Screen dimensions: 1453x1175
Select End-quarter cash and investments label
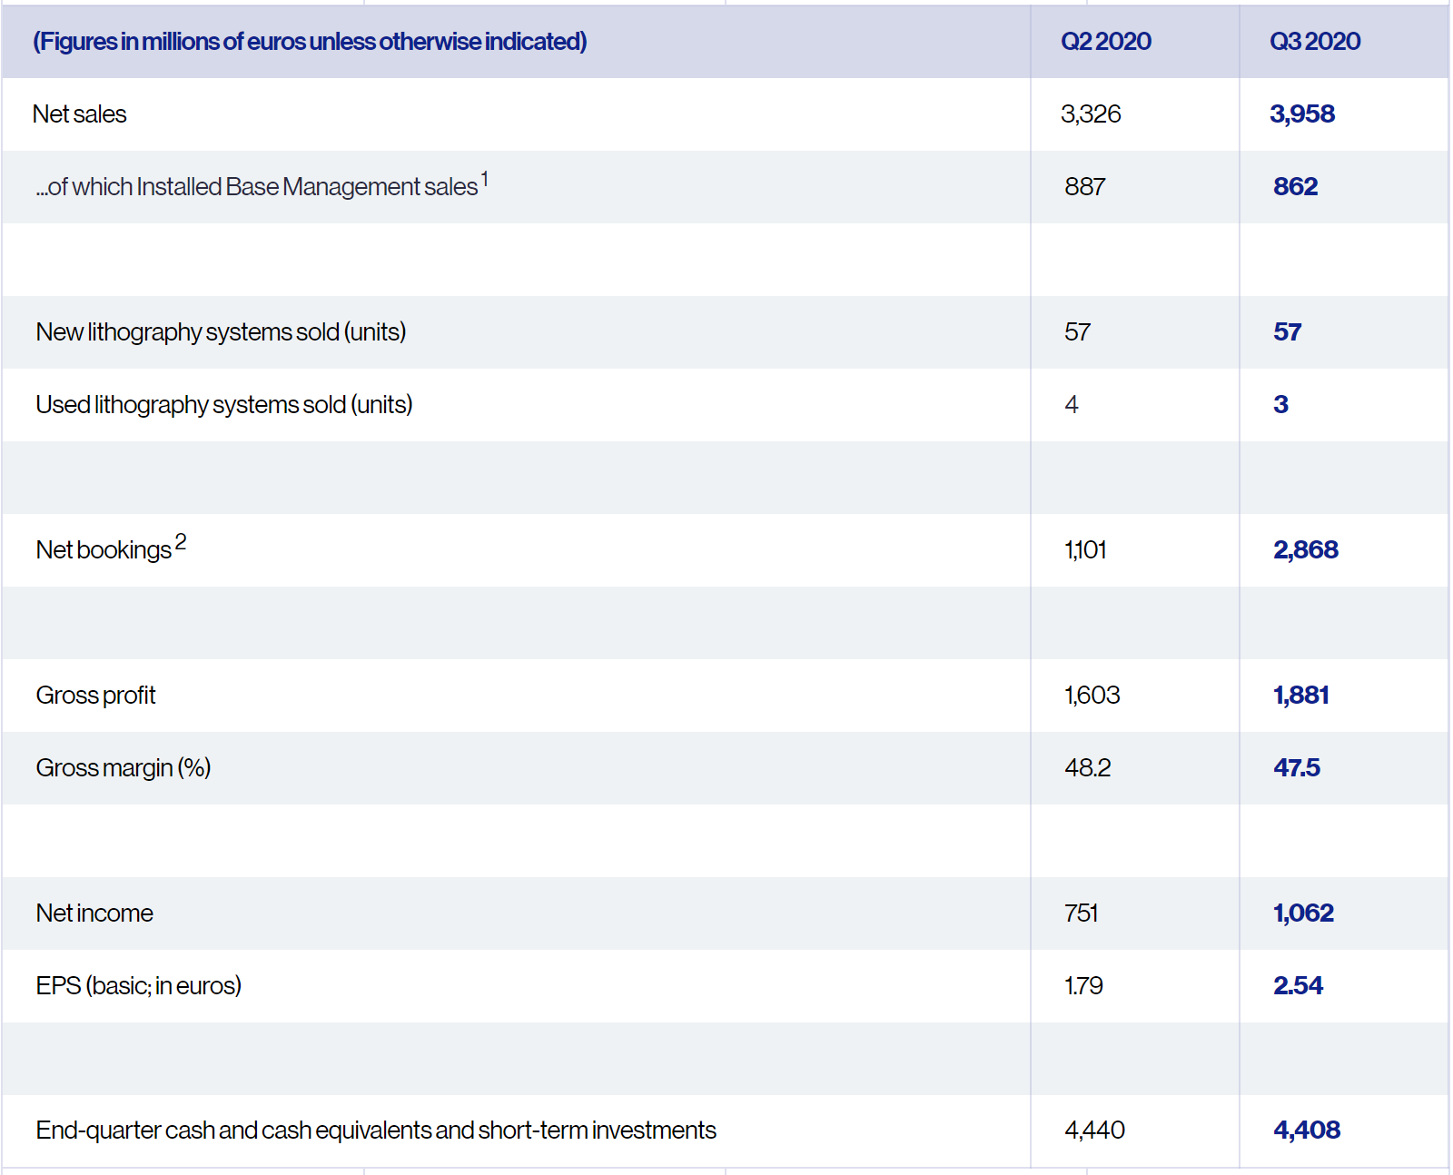(376, 1131)
